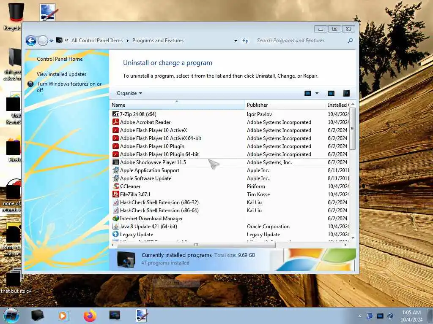Expand the breadcrumb double chevron

66,40
